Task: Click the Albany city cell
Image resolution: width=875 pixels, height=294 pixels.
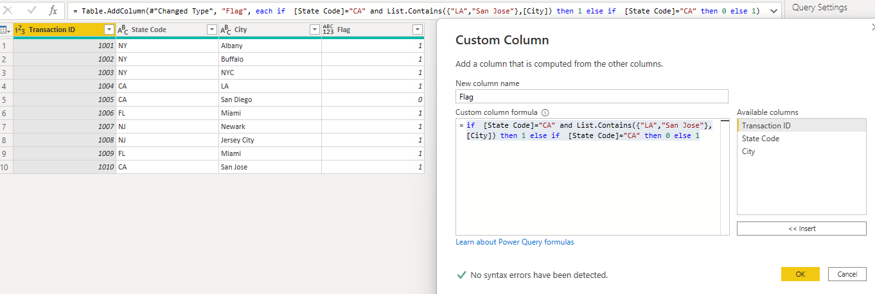Action: (270, 46)
